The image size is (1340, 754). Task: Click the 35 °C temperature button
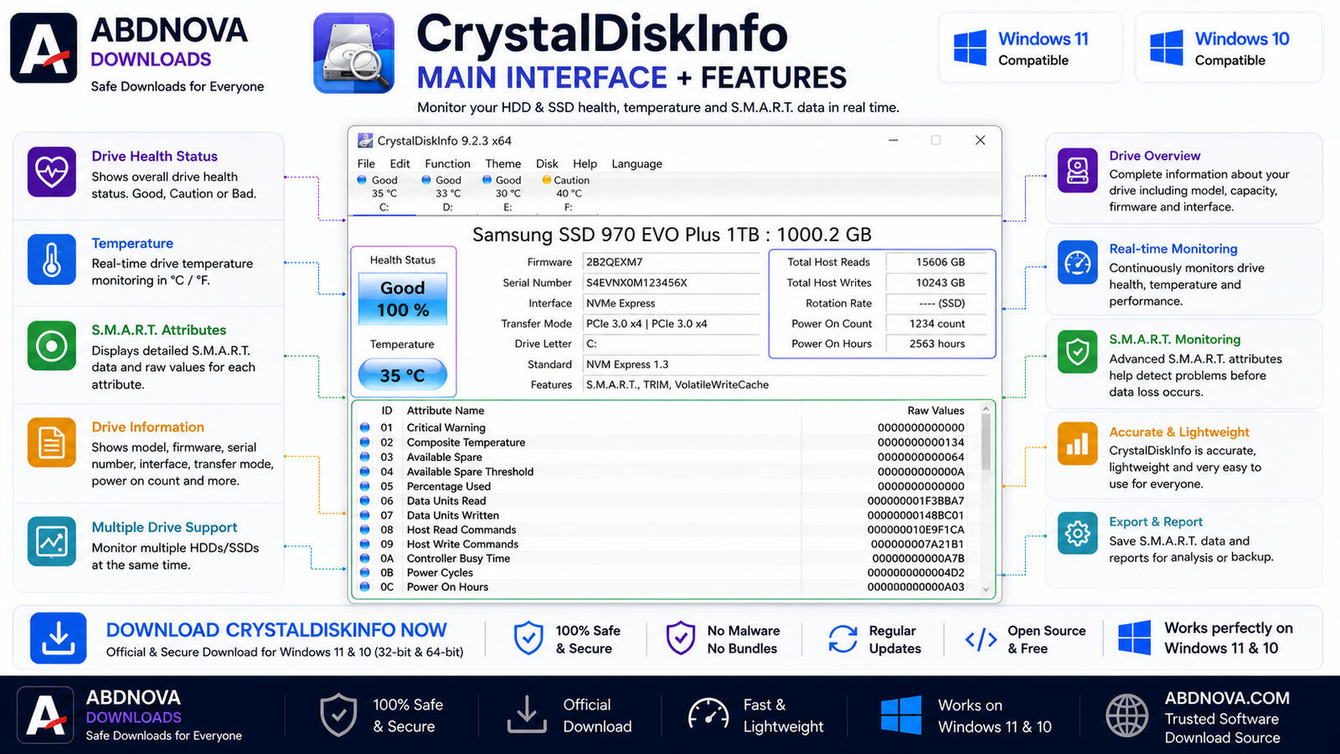tap(403, 374)
